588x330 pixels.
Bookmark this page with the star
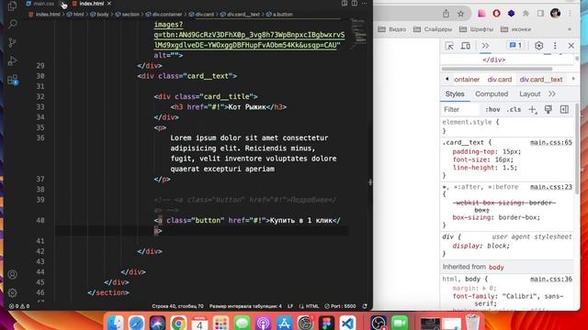(x=461, y=14)
